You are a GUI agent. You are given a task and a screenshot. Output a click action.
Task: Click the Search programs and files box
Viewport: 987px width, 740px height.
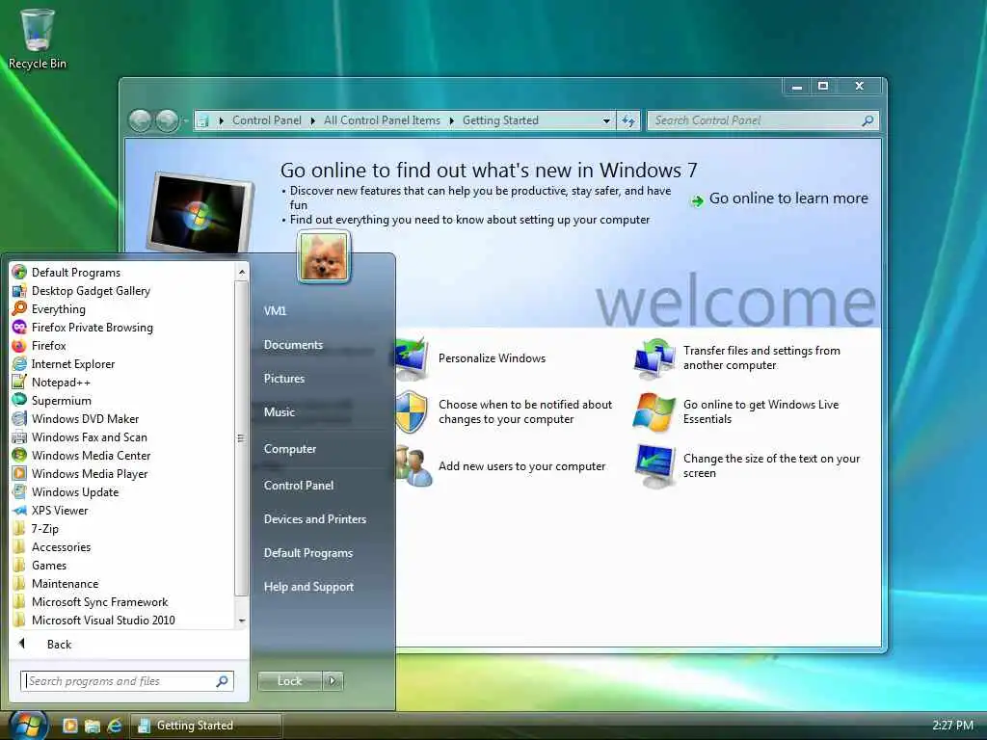pyautogui.click(x=127, y=681)
